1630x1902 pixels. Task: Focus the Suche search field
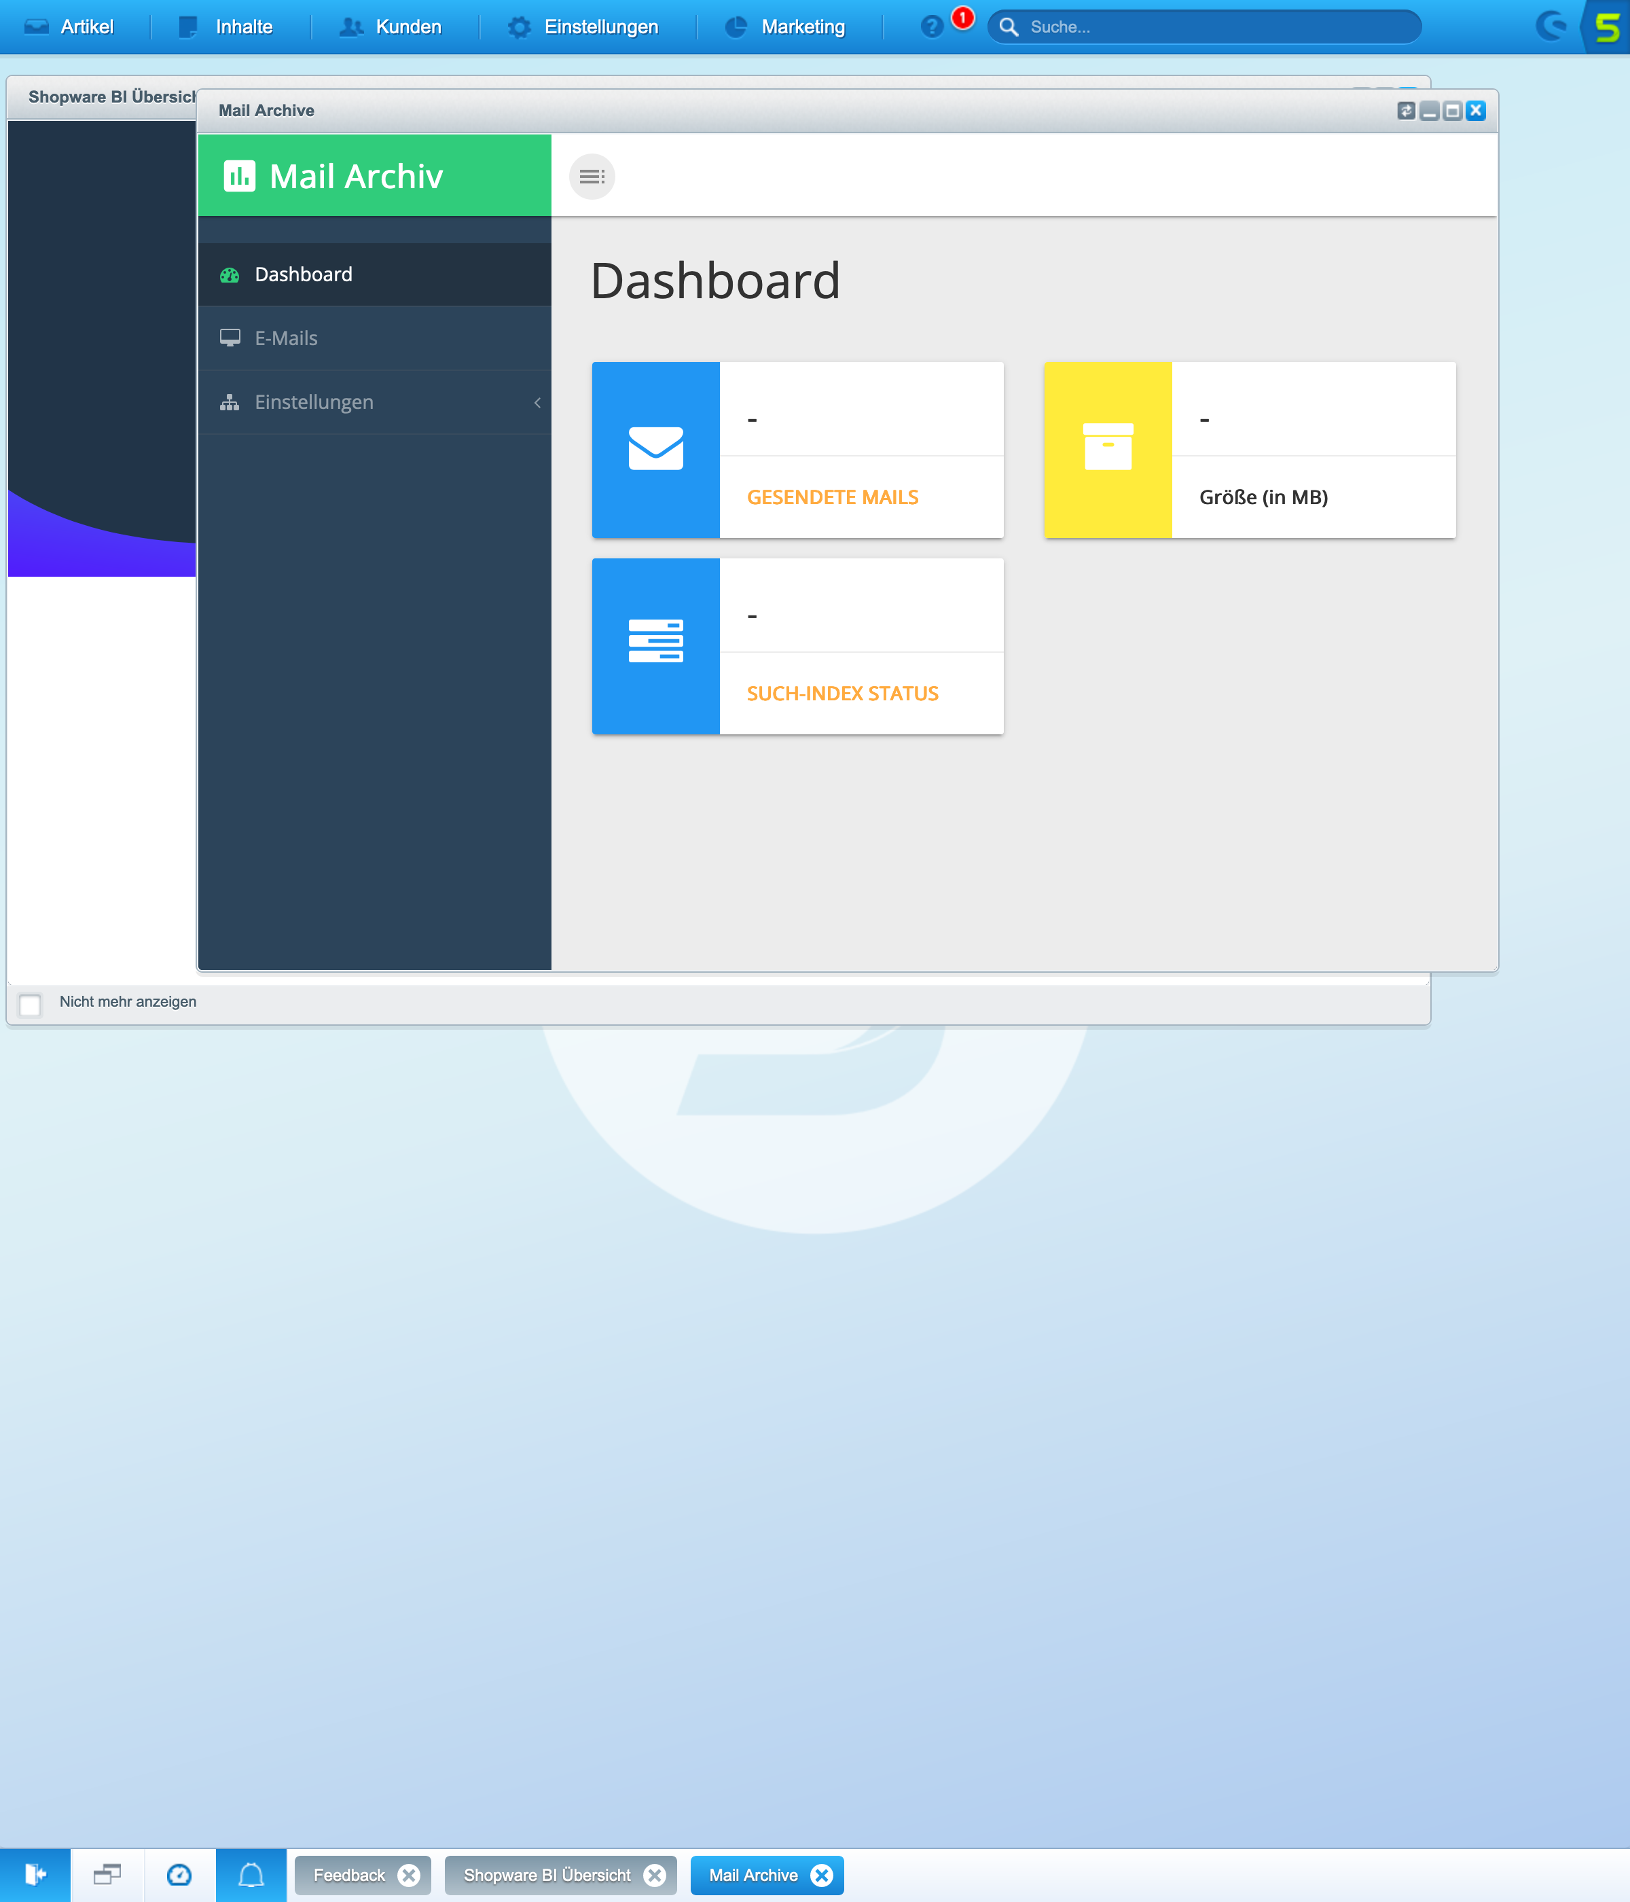(x=1205, y=26)
